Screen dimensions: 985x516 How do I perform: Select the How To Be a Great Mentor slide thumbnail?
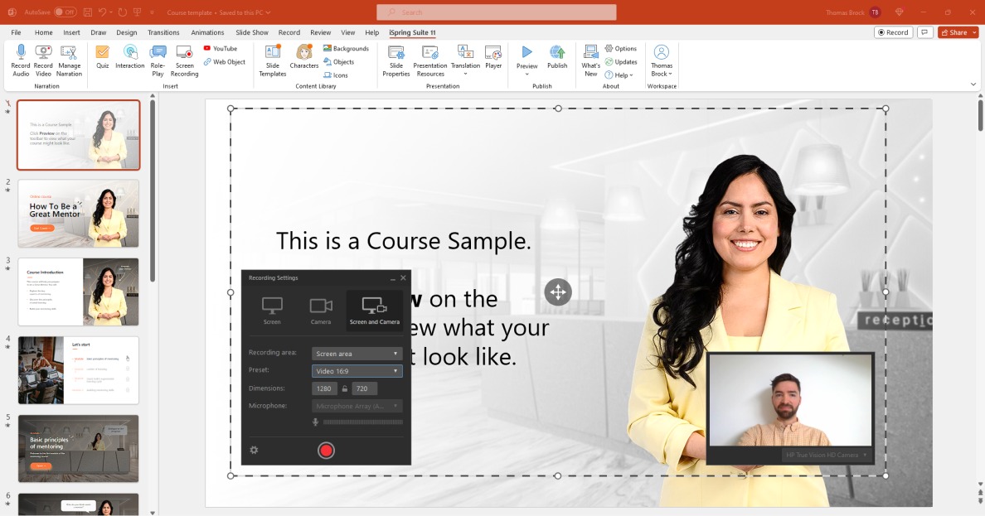pyautogui.click(x=78, y=213)
